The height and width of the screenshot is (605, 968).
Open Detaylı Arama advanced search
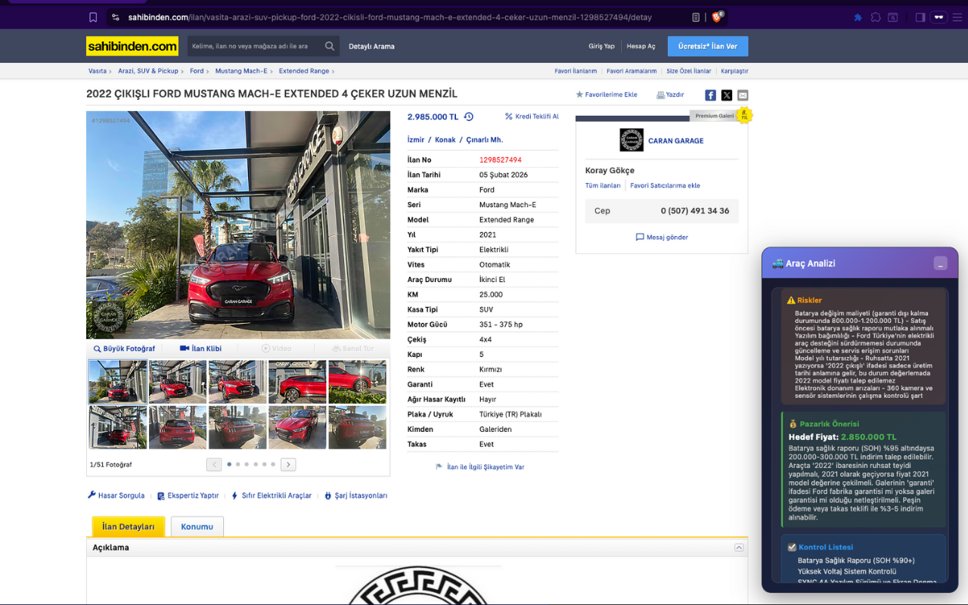[371, 46]
